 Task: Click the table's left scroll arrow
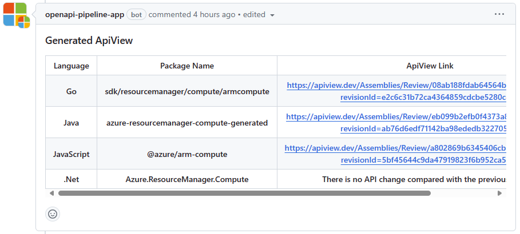(51, 193)
